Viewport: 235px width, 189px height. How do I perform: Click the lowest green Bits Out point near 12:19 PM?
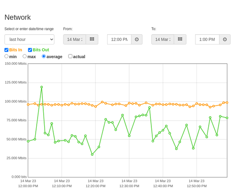point(92,154)
